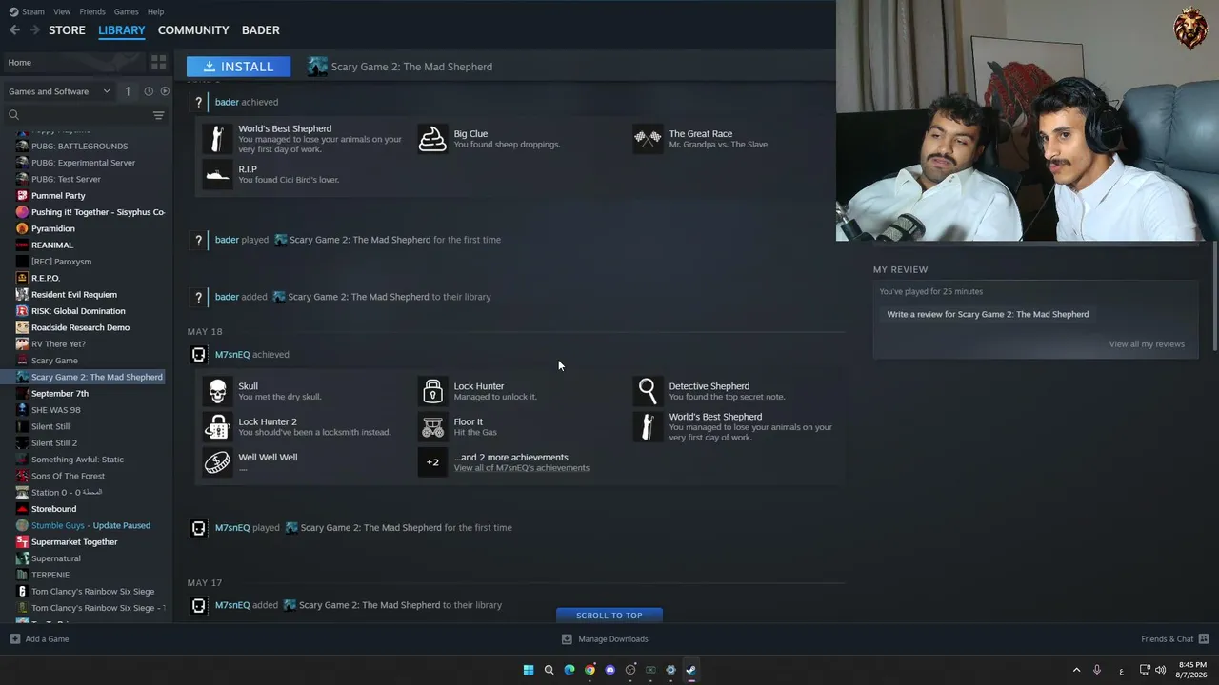
Task: Open the BADER profile tab
Action: click(261, 30)
